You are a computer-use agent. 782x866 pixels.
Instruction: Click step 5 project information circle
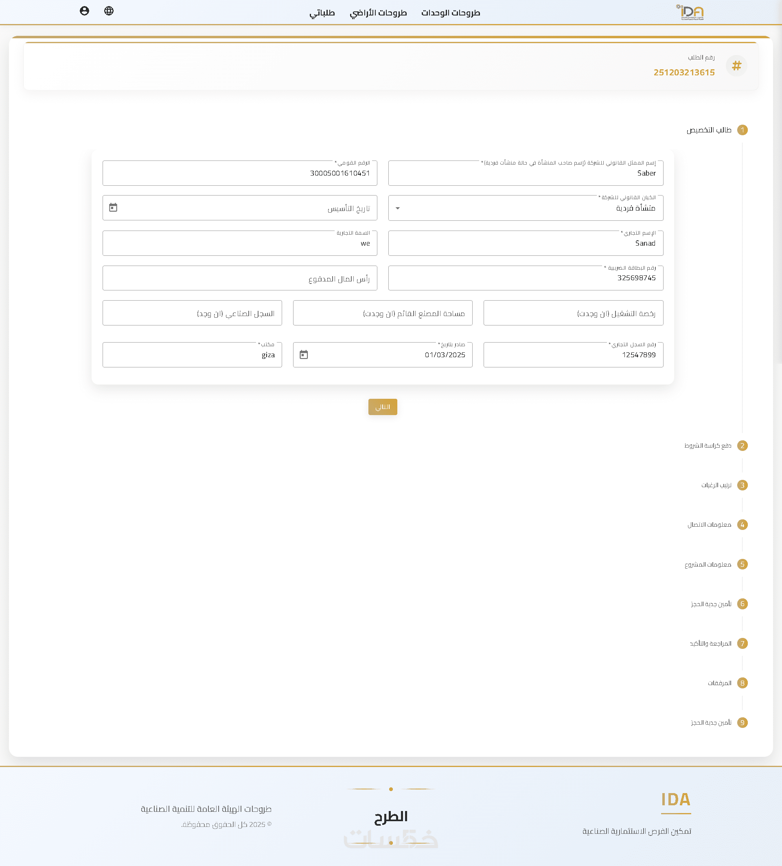[x=742, y=565]
